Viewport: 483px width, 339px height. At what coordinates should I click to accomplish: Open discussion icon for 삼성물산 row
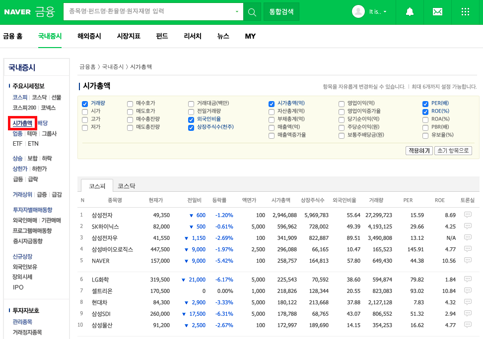click(x=468, y=325)
